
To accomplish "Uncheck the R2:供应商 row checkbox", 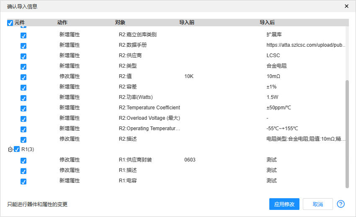I will point(23,56).
